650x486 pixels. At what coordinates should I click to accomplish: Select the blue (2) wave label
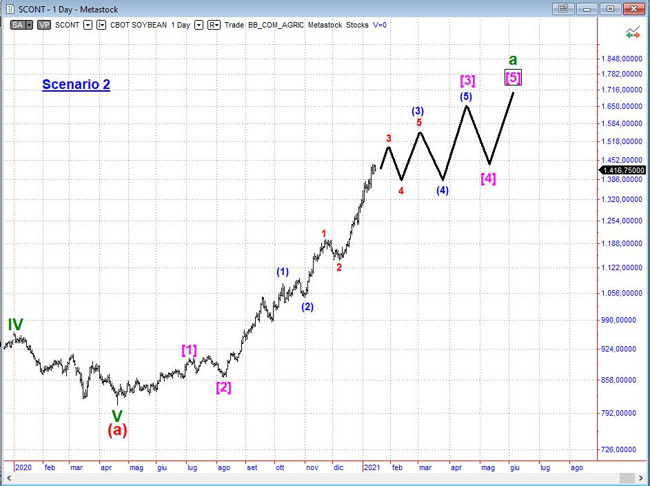click(307, 307)
